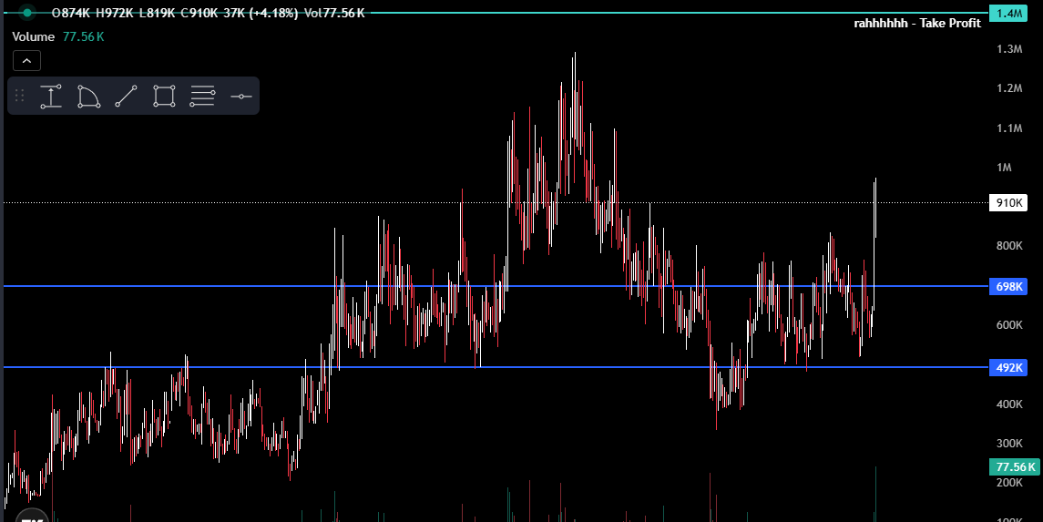This screenshot has width=1043, height=522.
Task: Click the blue 492K price label
Action: click(x=1007, y=367)
